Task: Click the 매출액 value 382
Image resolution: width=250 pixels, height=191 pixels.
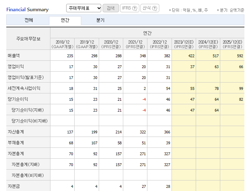Action: coord(167,56)
